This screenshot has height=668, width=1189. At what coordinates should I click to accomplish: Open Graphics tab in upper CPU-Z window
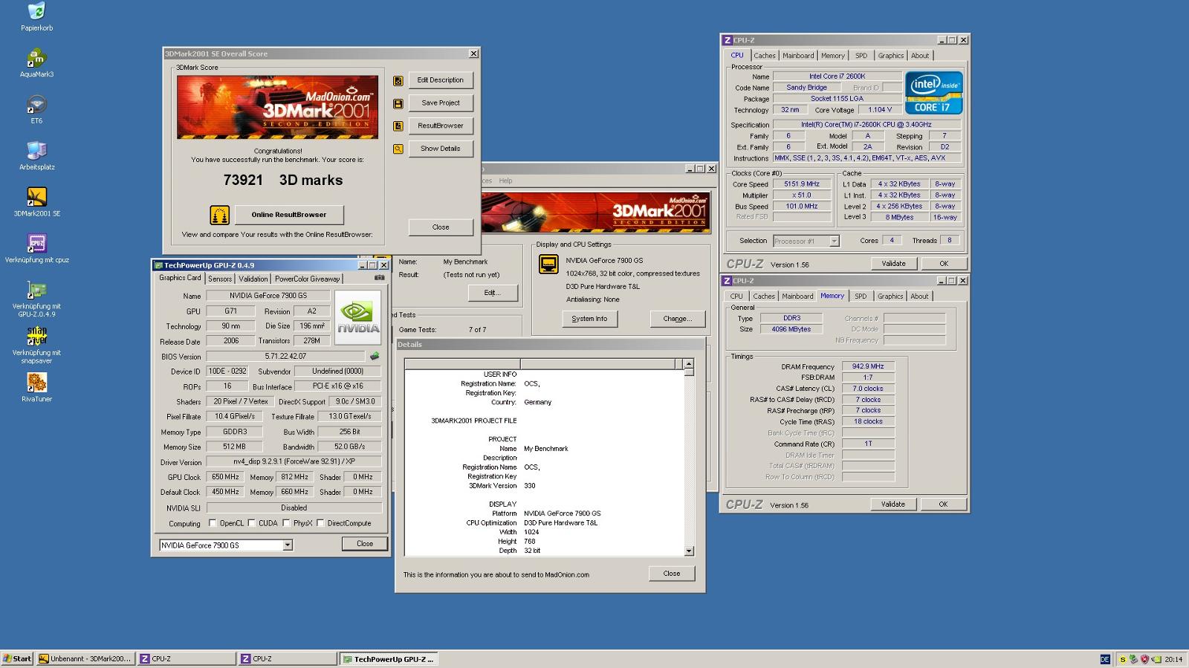(890, 56)
